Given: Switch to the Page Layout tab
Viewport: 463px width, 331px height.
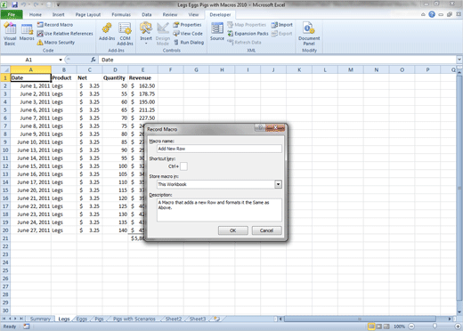Looking at the screenshot, I should 88,14.
